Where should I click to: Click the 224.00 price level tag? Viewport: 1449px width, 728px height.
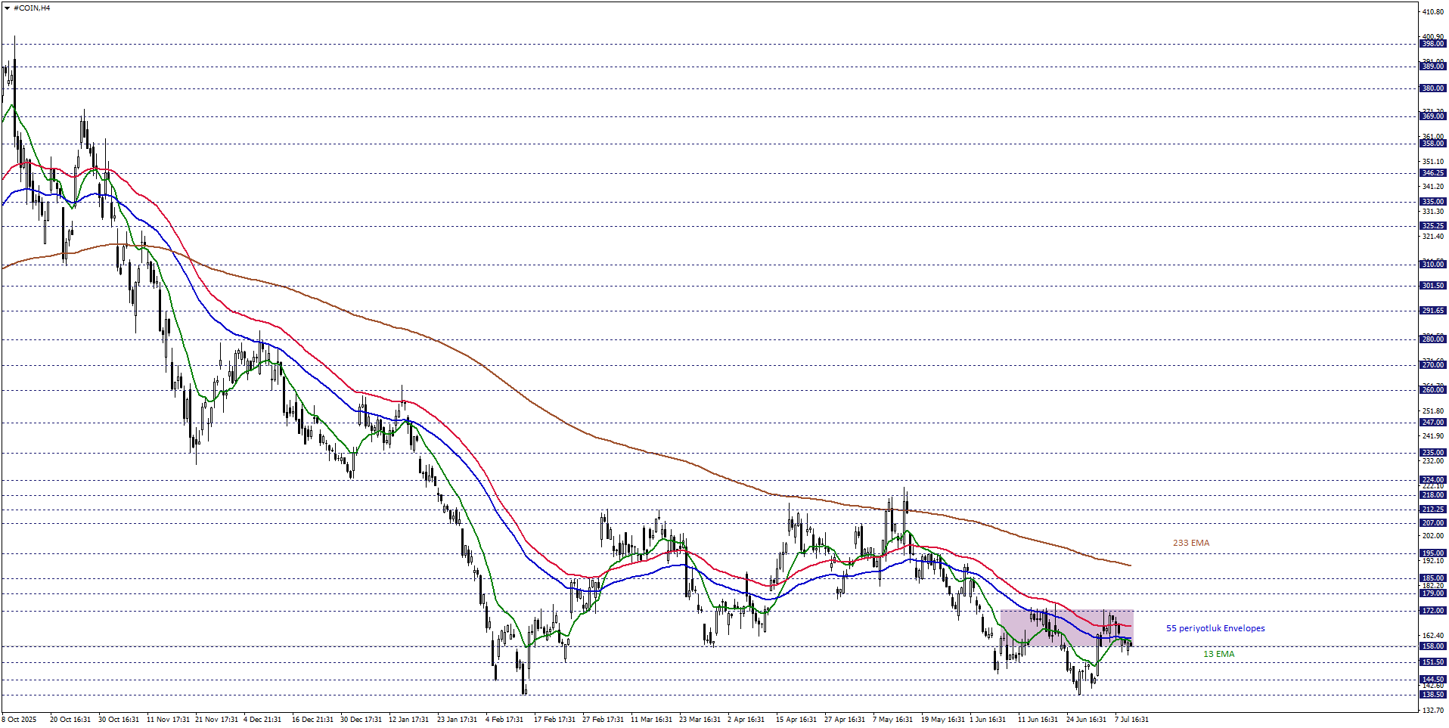[x=1433, y=480]
